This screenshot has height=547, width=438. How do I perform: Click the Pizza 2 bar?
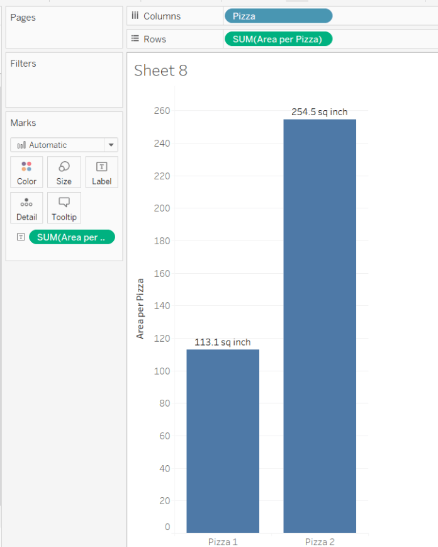point(320,327)
